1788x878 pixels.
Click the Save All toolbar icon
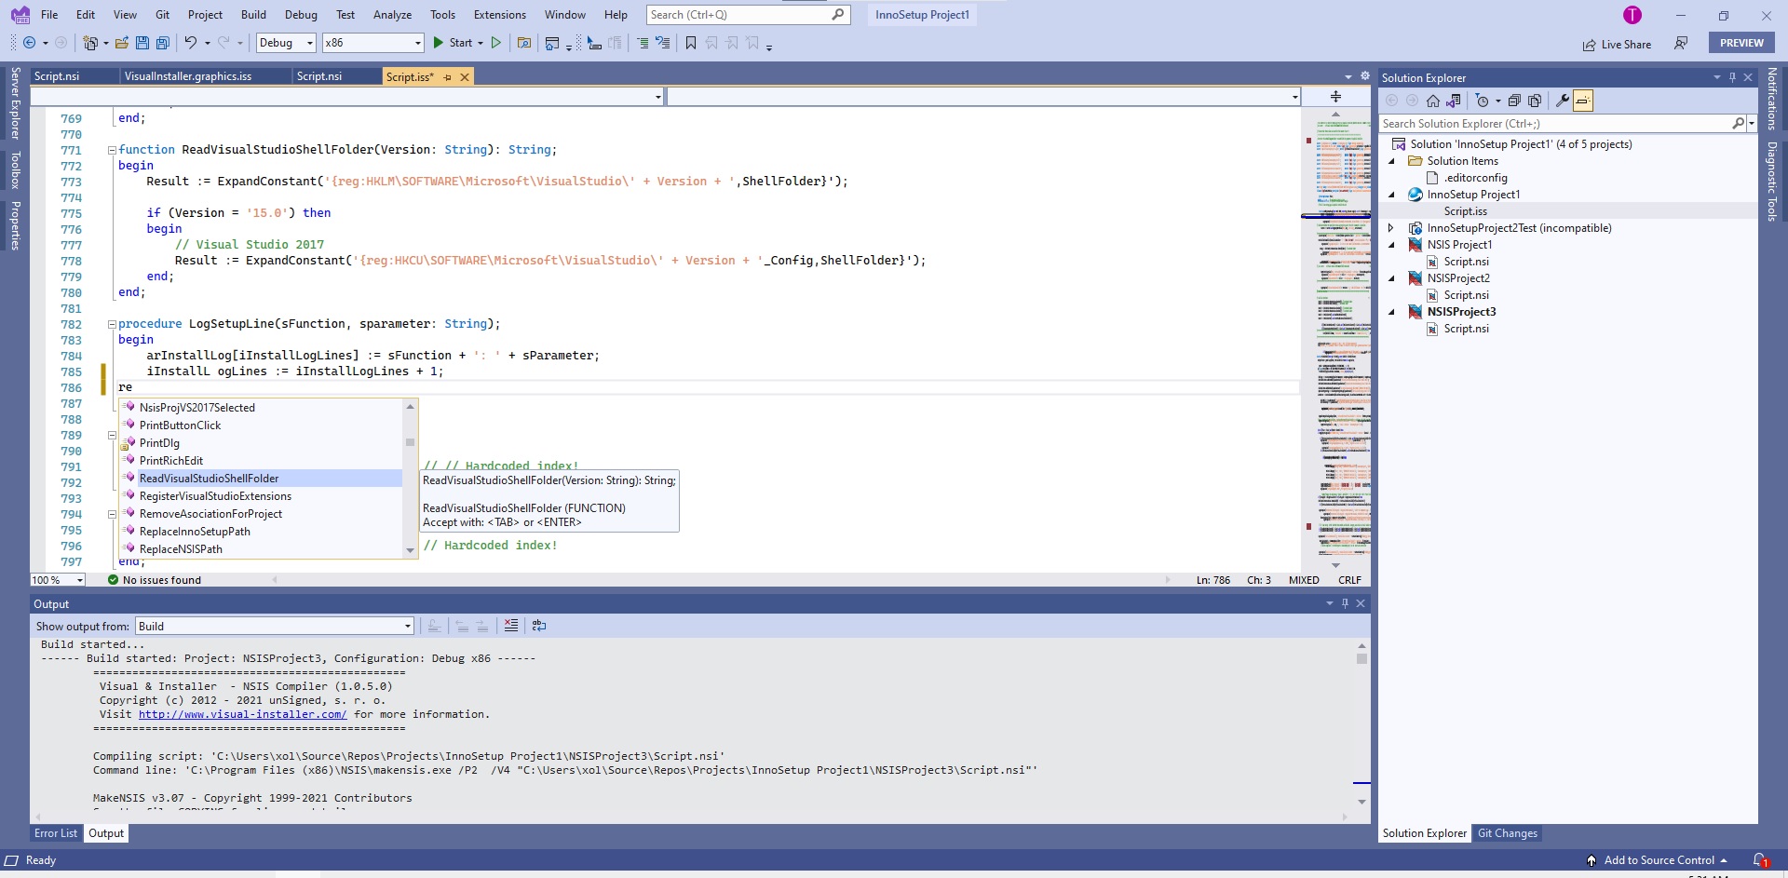[x=163, y=43]
